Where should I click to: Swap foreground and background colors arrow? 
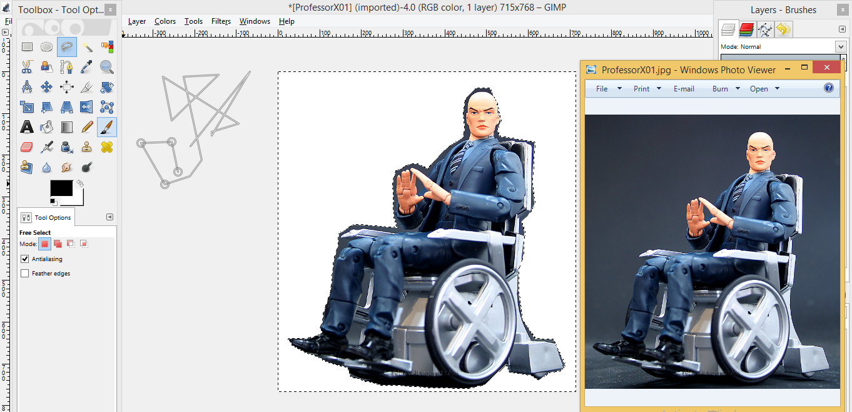[80, 183]
